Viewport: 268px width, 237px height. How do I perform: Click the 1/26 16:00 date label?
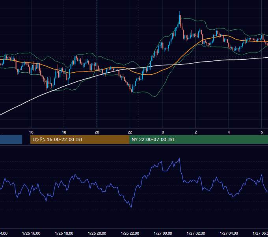click(x=31, y=233)
